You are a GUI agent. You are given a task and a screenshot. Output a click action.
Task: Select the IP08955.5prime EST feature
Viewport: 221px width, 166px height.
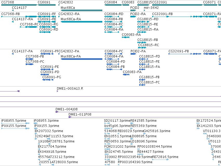pos(16,123)
